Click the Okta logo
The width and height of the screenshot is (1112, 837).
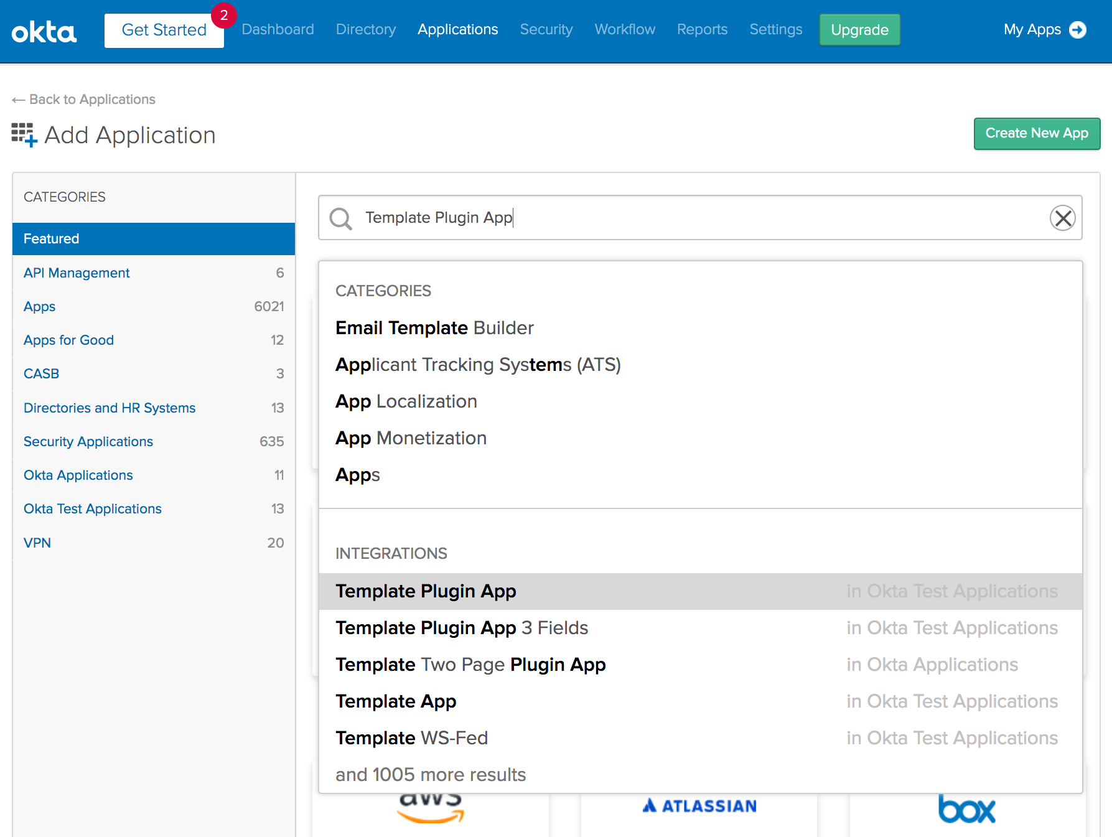coord(44,32)
